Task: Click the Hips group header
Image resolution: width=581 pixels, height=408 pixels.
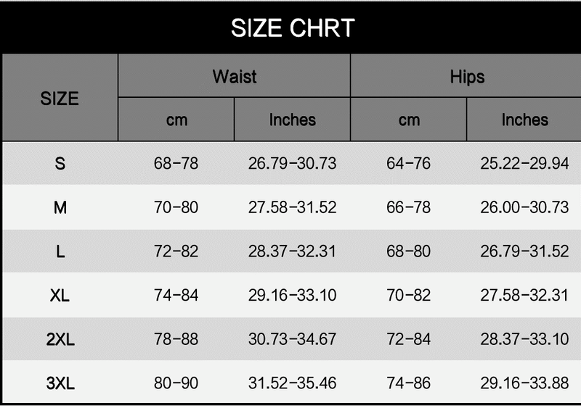Action: [x=466, y=76]
